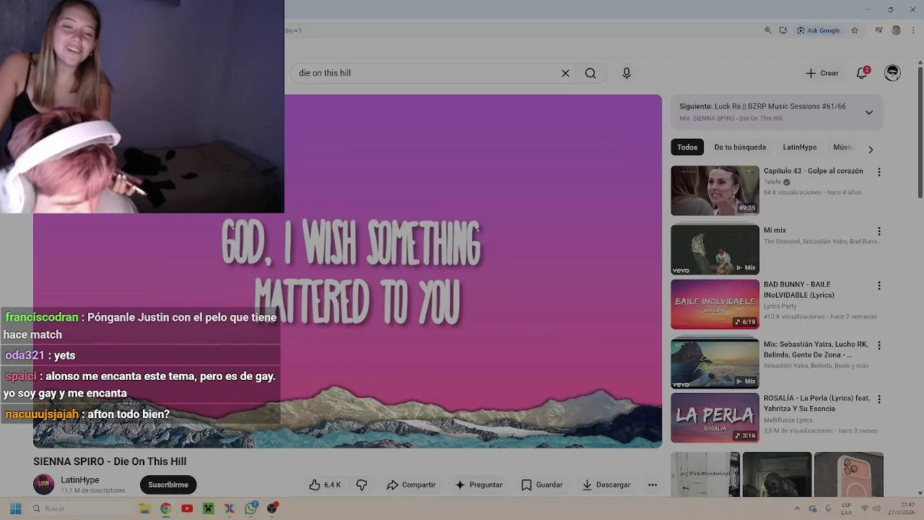
Task: Open options for Sebastián Yatra mix
Action: pyautogui.click(x=879, y=345)
